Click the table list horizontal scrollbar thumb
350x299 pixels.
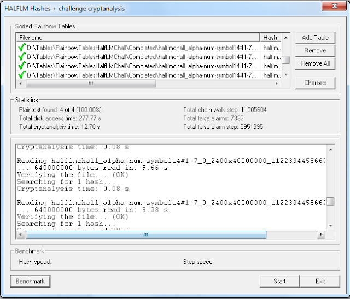coord(91,84)
